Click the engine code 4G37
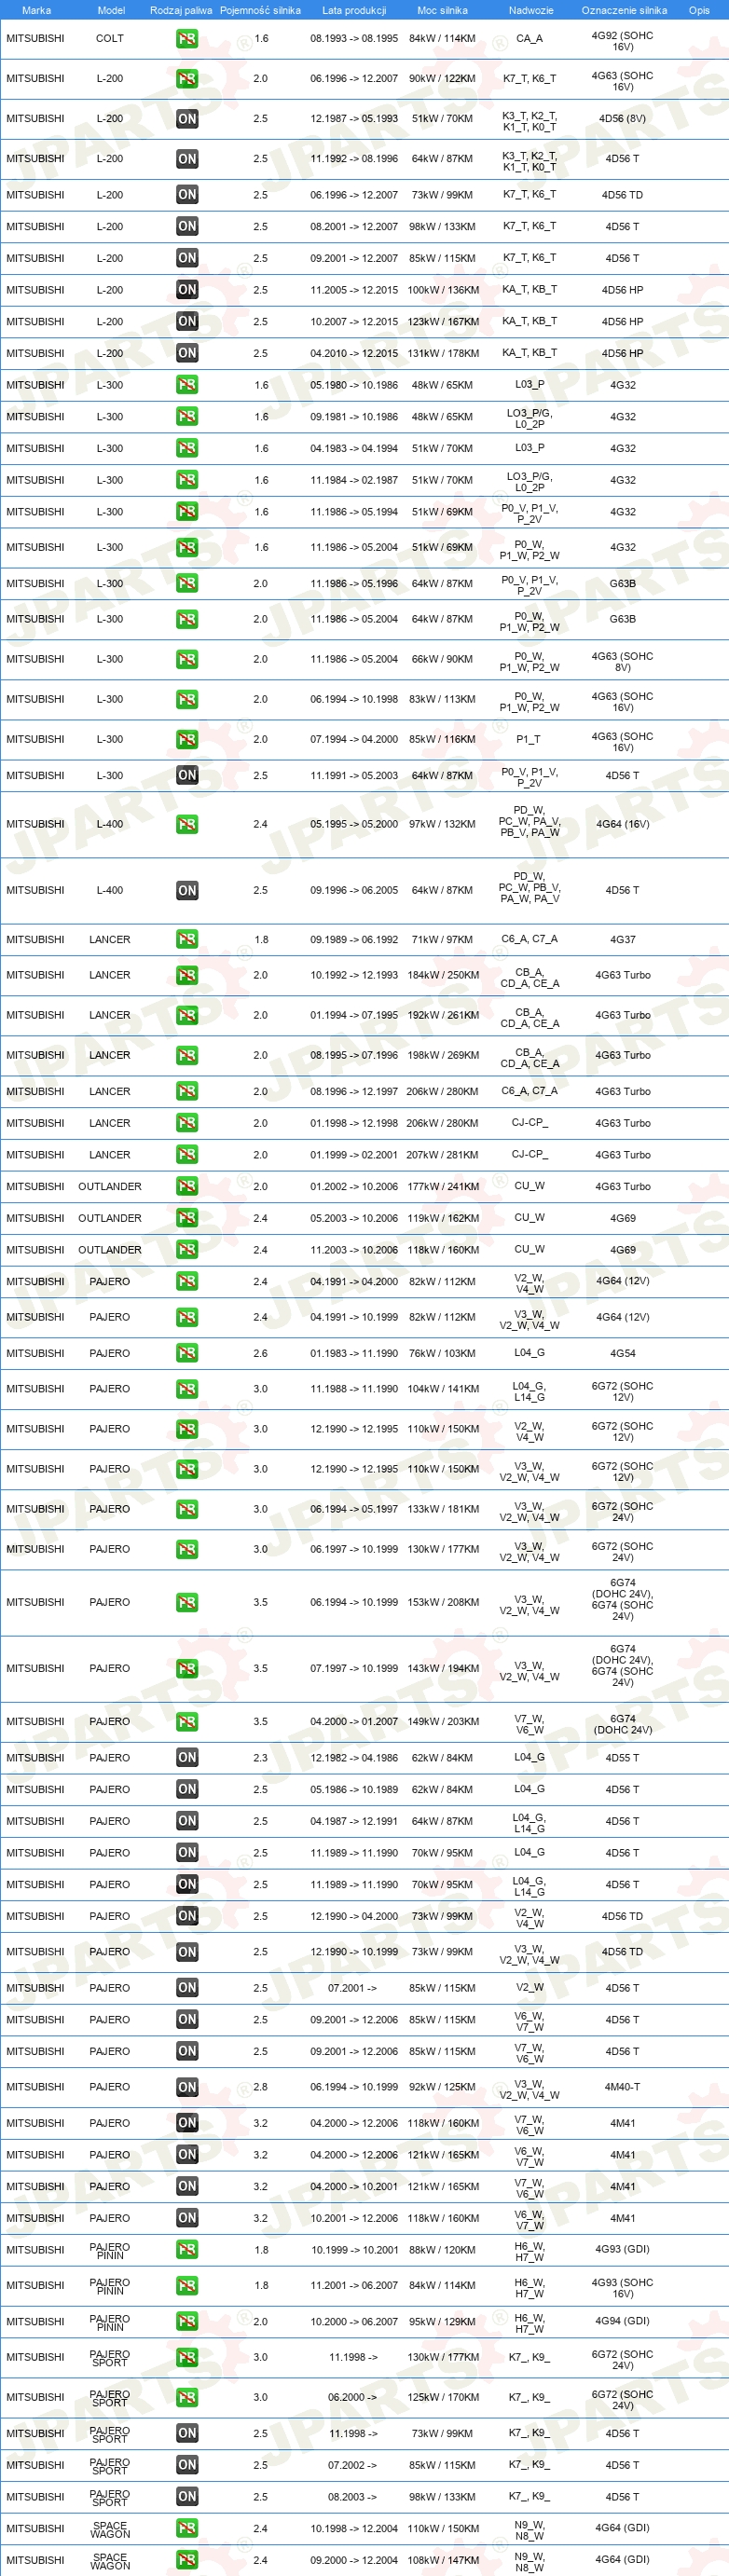This screenshot has width=729, height=2576. click(x=623, y=940)
